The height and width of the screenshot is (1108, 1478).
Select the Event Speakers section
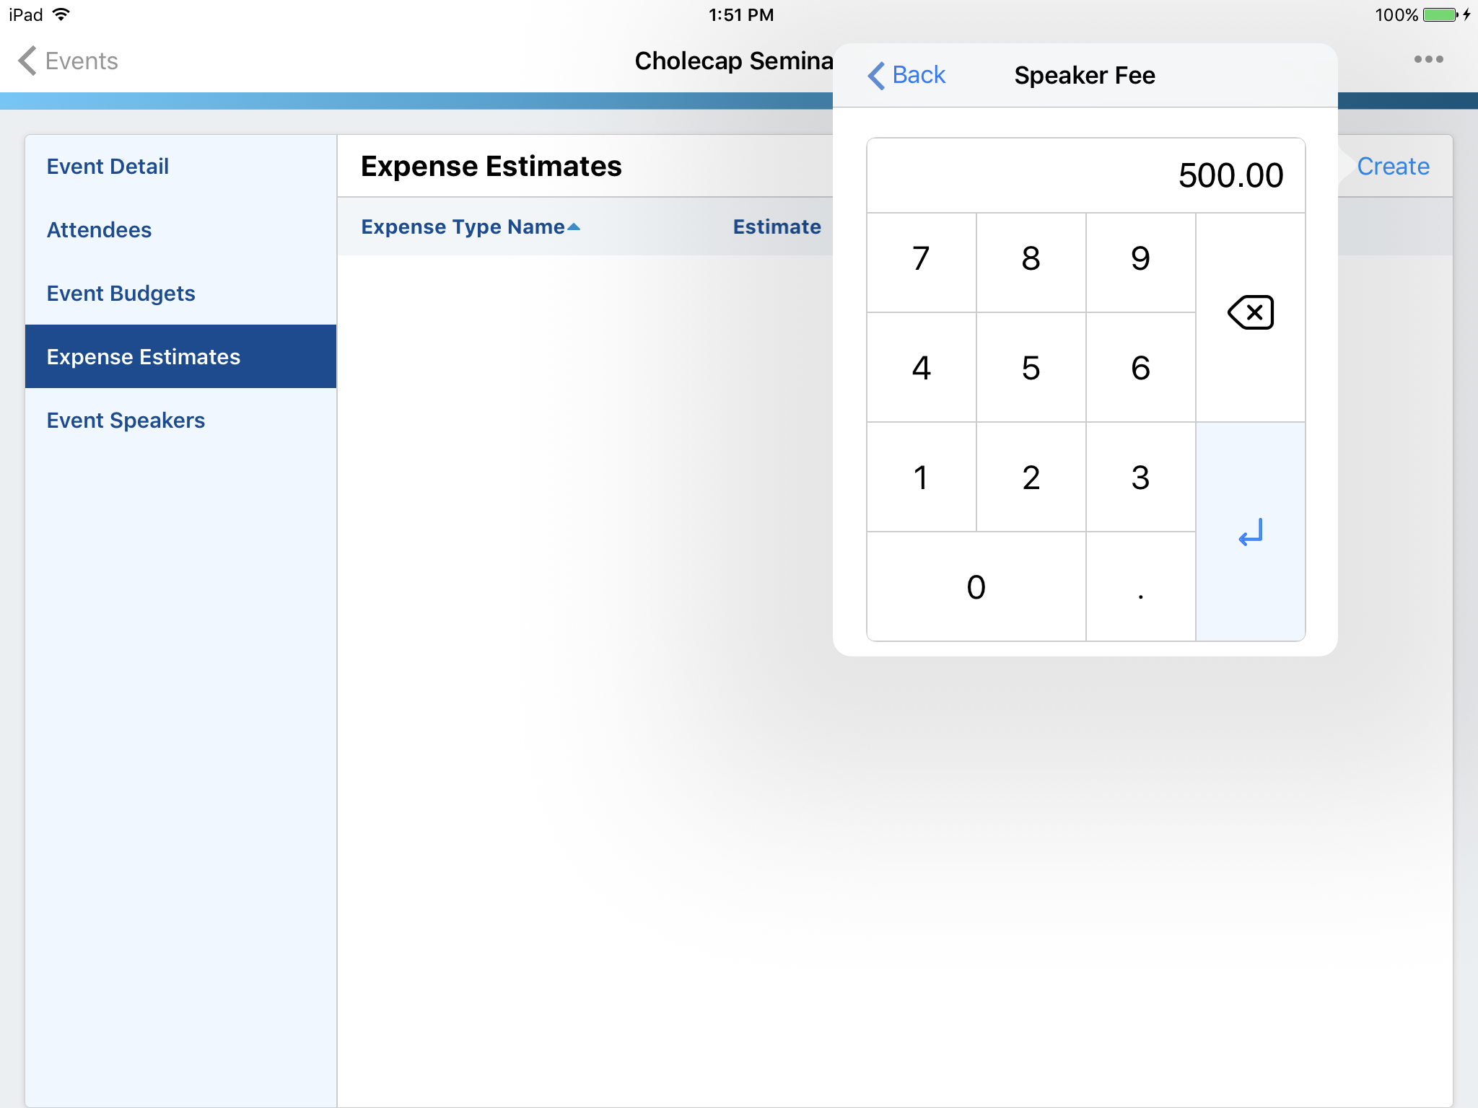point(126,421)
